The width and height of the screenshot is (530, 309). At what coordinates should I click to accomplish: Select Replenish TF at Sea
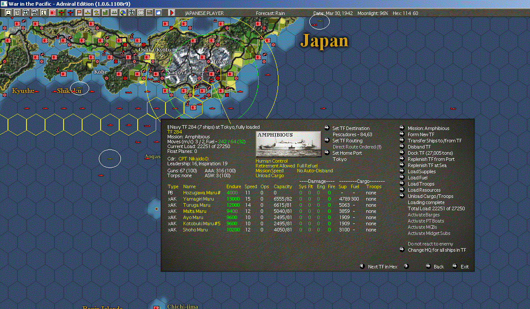pos(427,165)
